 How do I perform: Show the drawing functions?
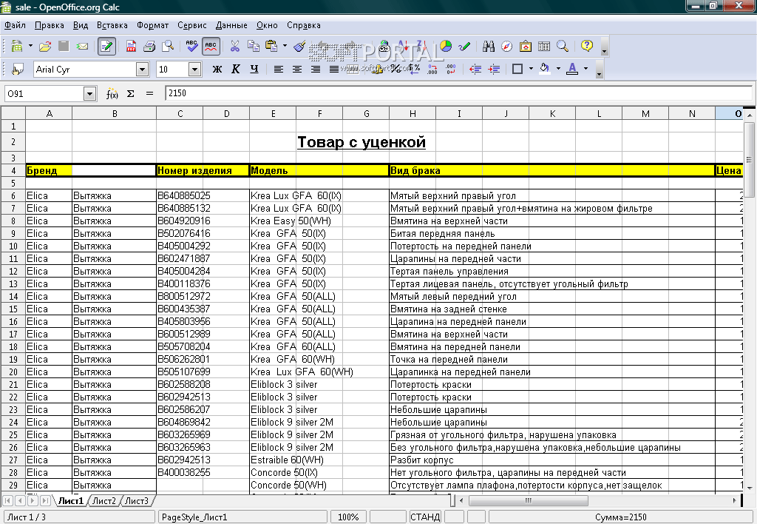[464, 46]
